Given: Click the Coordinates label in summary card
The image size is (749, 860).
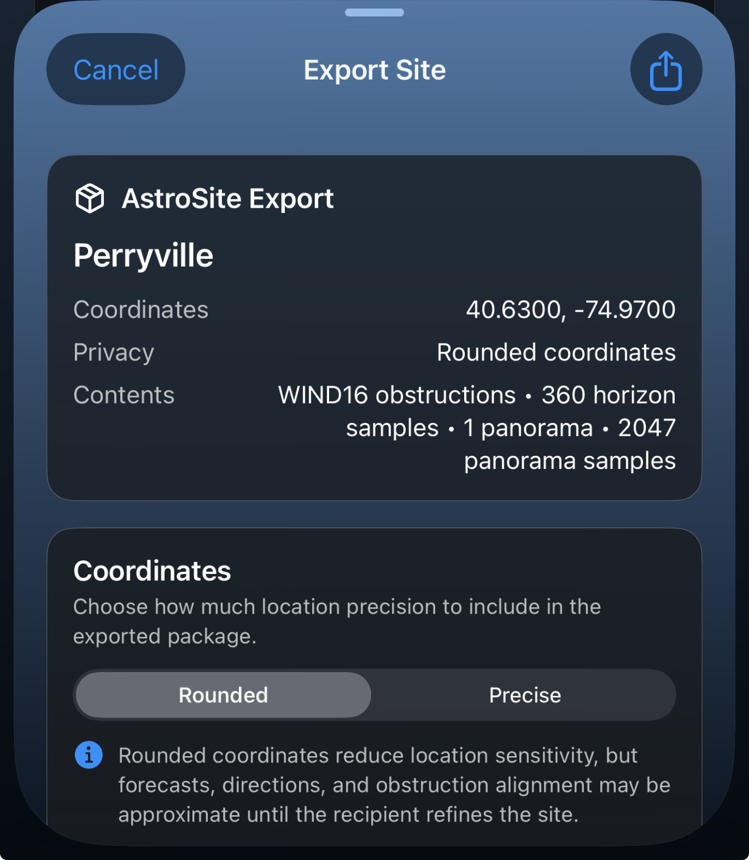Looking at the screenshot, I should [x=141, y=310].
